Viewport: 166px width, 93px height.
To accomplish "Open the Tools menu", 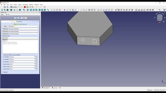I will (x=11, y=5).
